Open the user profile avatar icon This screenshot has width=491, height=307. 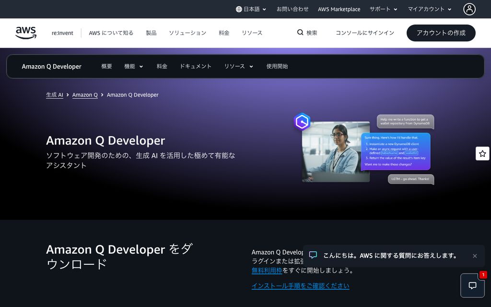click(x=469, y=9)
